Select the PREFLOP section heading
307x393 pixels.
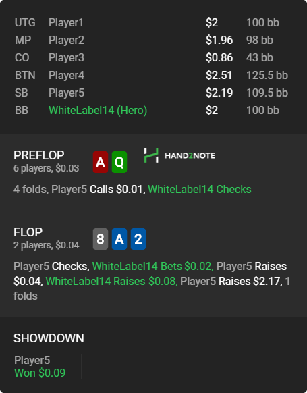(39, 155)
